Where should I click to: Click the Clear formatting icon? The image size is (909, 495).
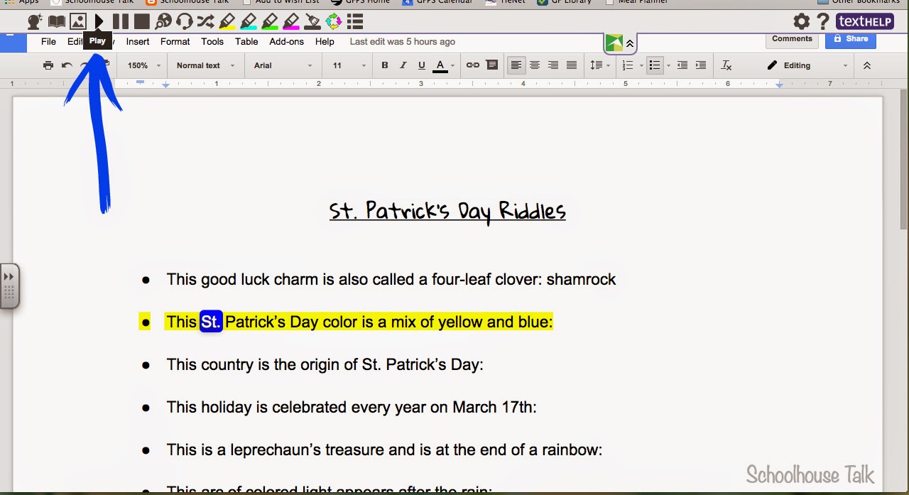[726, 65]
